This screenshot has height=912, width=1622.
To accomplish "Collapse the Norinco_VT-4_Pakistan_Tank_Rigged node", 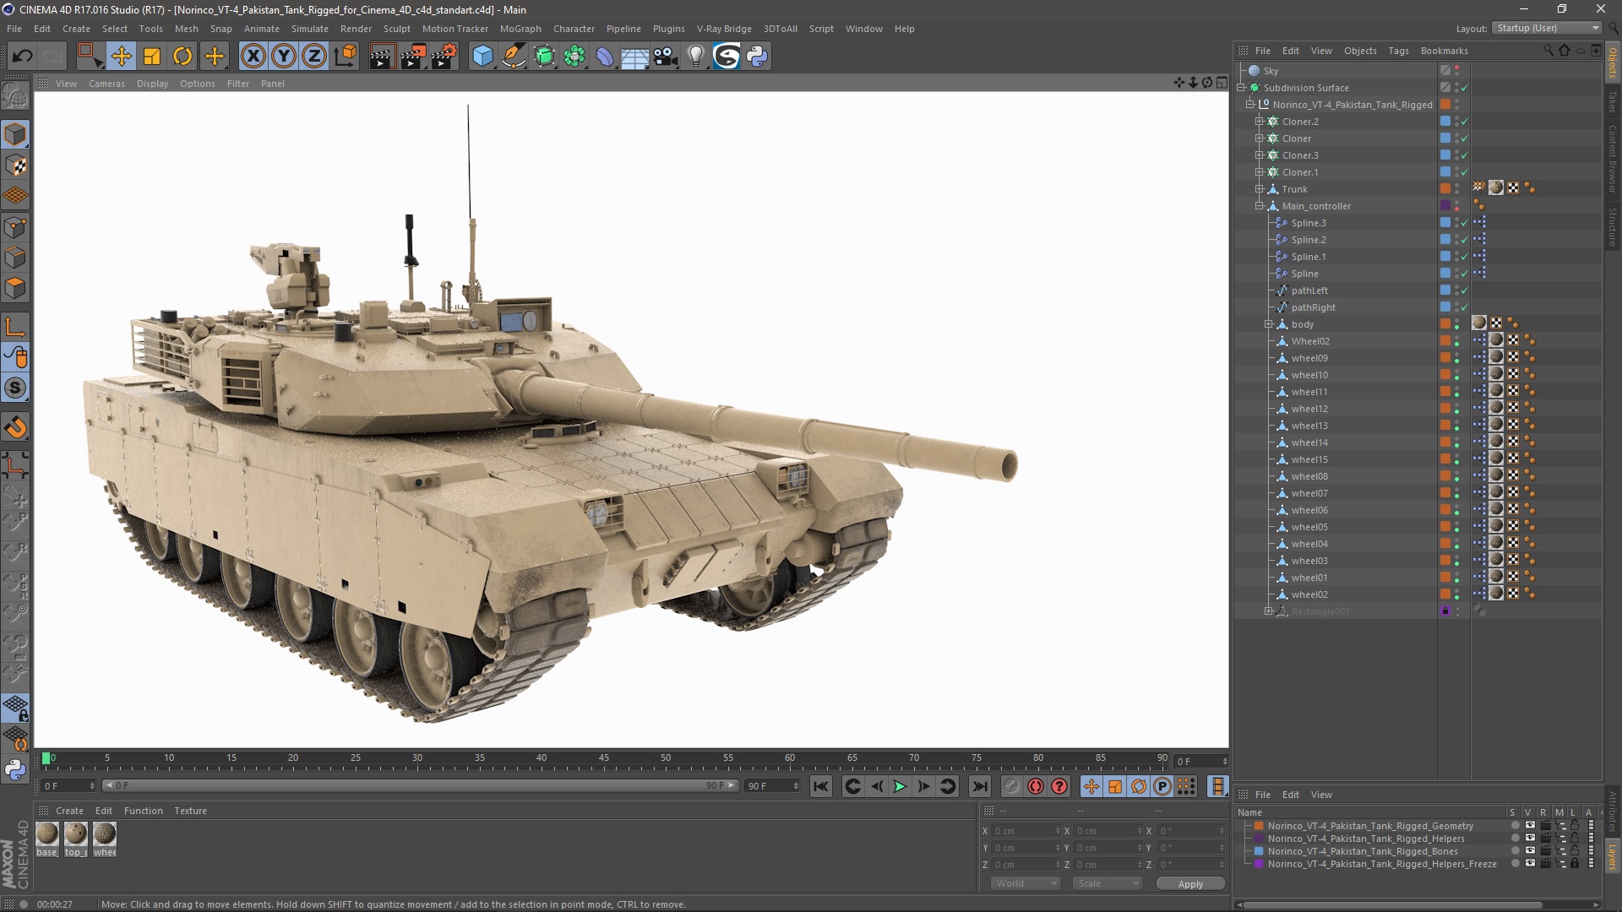I will (1250, 105).
